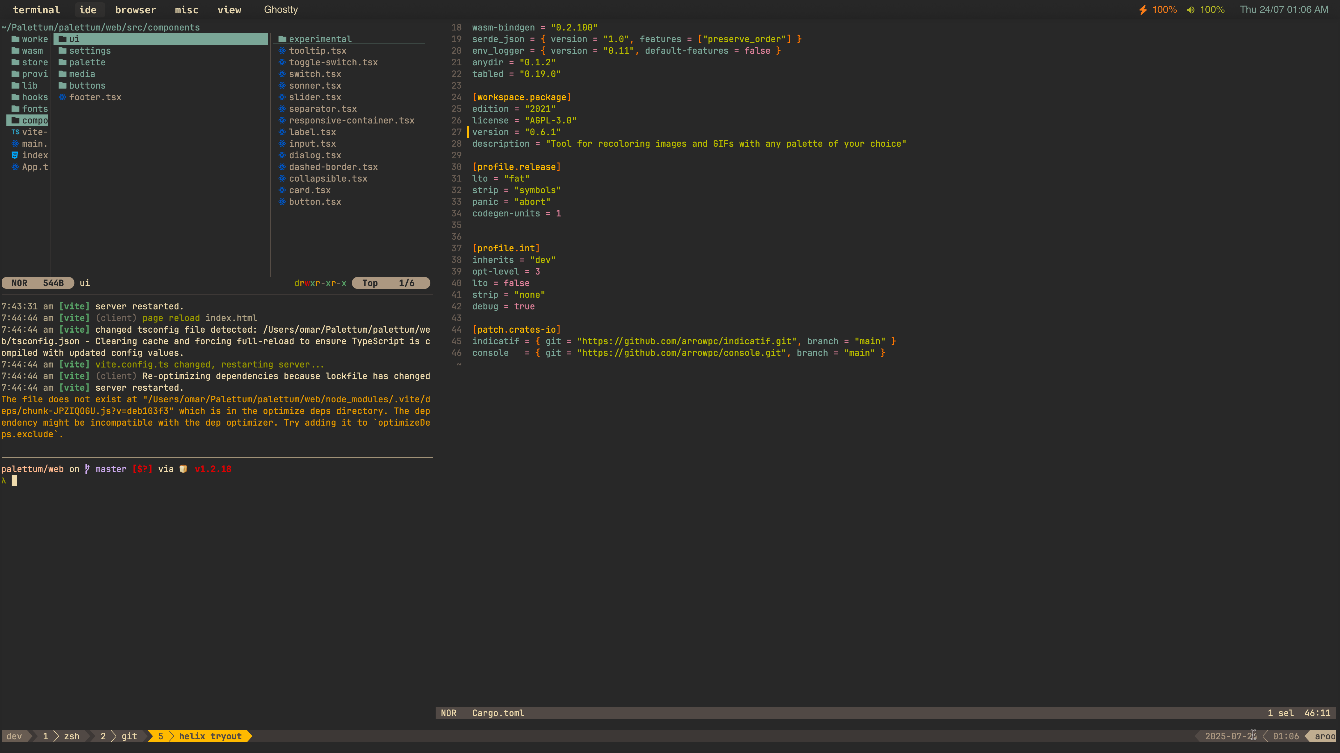The image size is (1340, 753).
Task: Click the volume speaker icon in menu bar
Action: pyautogui.click(x=1190, y=10)
